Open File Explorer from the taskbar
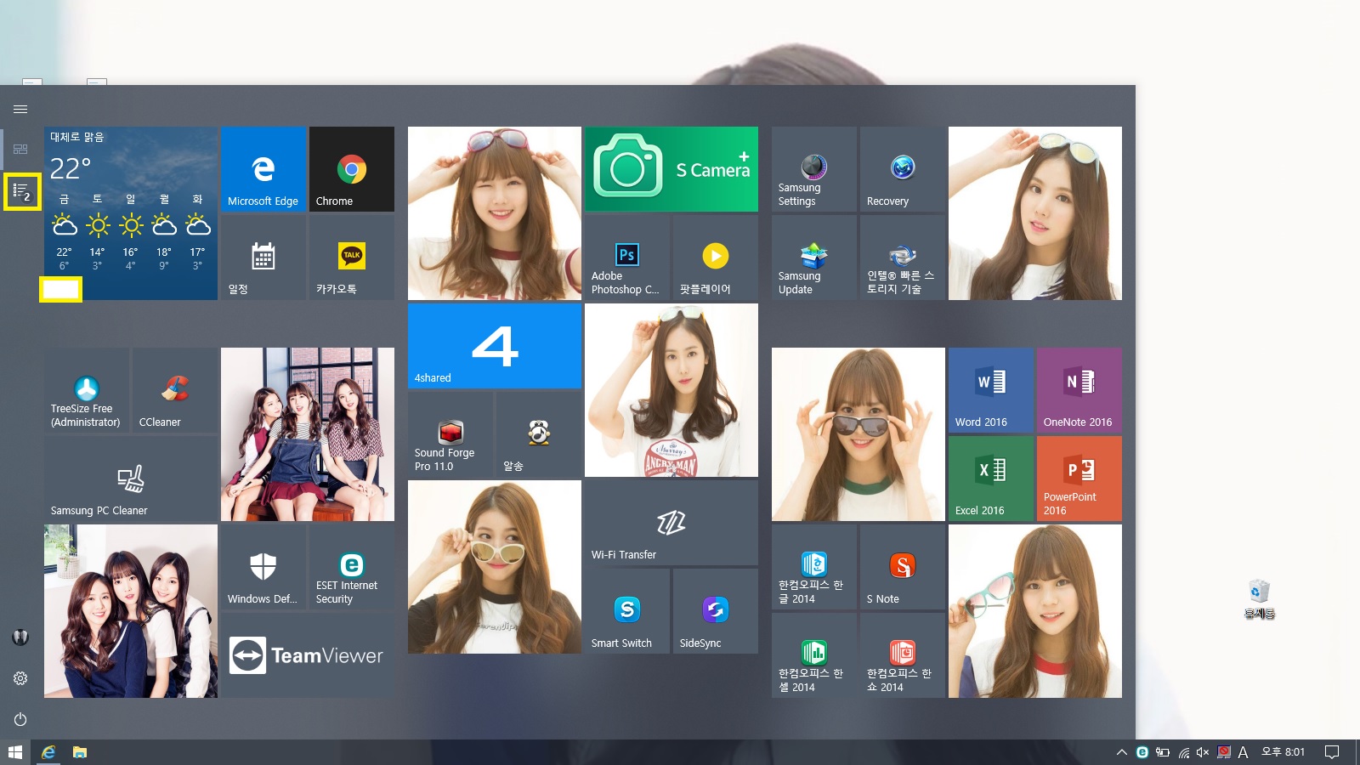The image size is (1360, 765). (x=80, y=752)
